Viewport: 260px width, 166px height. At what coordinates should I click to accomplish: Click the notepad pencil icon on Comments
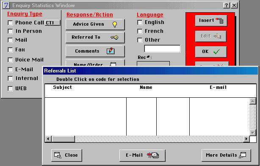tap(111, 51)
